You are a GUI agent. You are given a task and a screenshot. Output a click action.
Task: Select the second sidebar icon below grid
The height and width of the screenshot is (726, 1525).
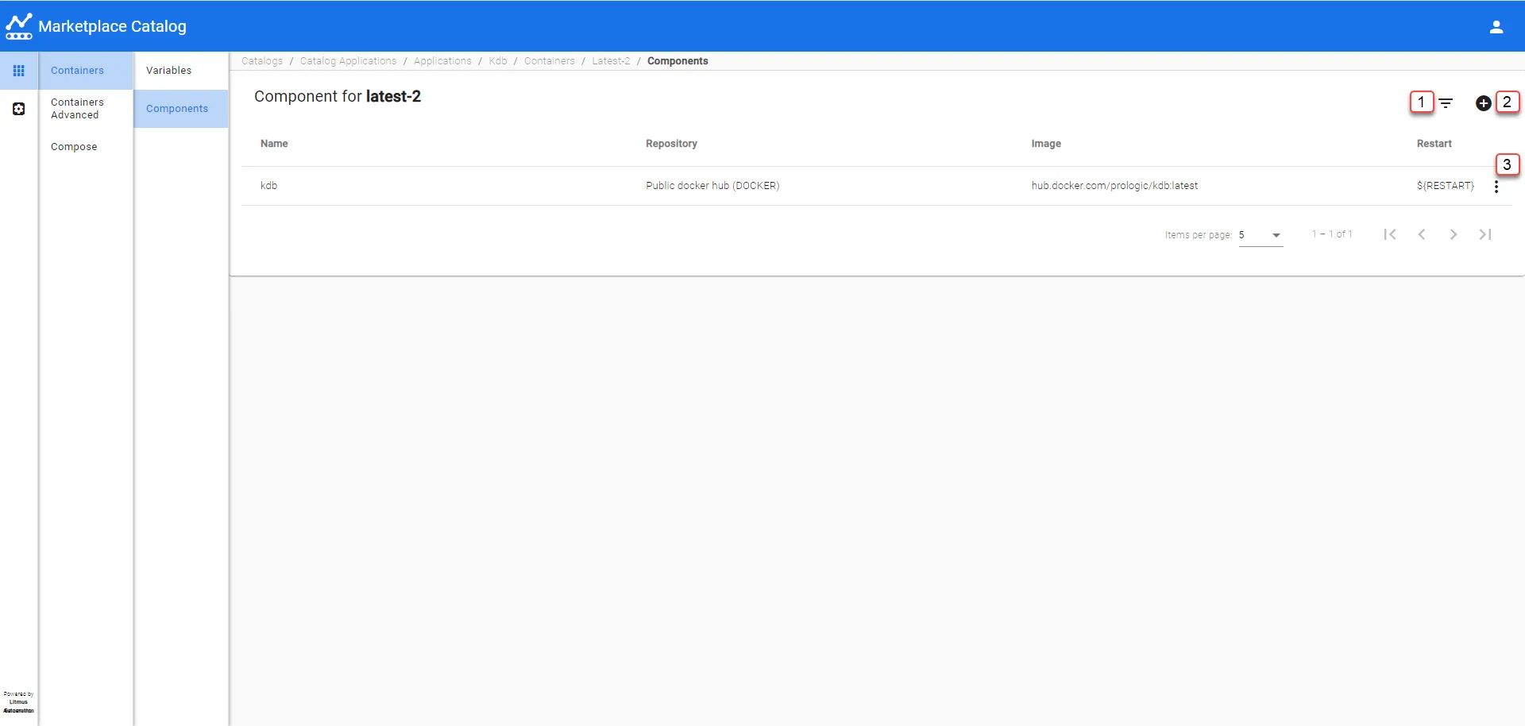pyautogui.click(x=19, y=109)
